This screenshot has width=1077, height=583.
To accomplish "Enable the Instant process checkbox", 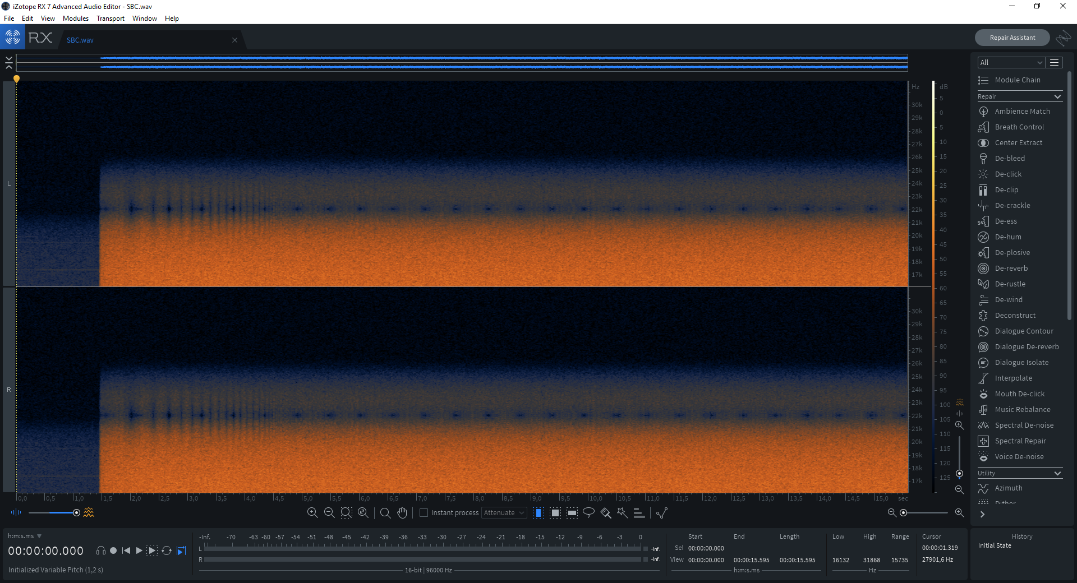I will tap(424, 512).
